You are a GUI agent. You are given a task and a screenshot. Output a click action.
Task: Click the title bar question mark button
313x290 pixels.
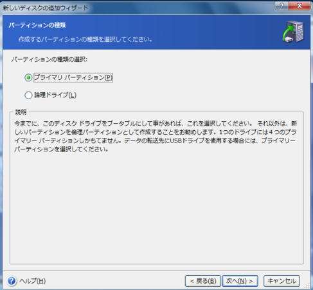[x=282, y=6]
